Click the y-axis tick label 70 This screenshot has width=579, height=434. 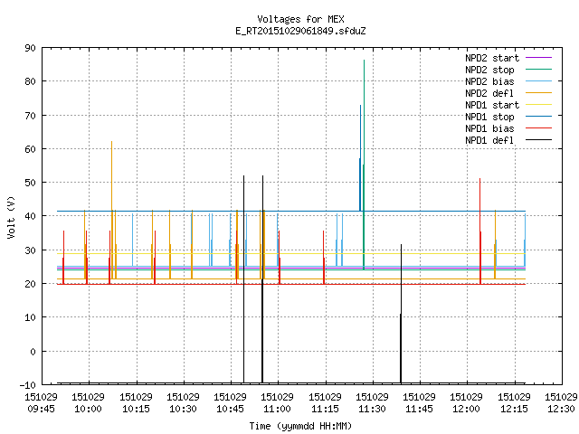[x=30, y=116]
